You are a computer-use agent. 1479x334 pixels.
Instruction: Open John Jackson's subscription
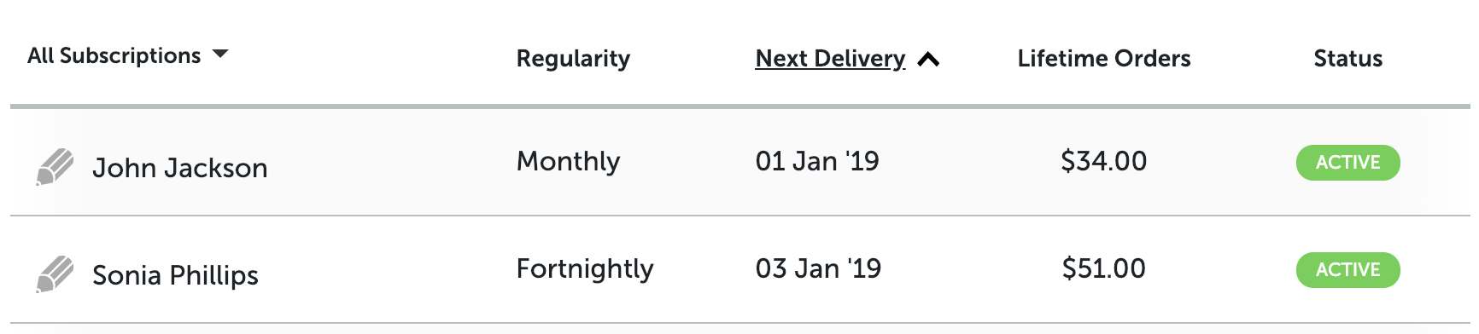coord(180,168)
